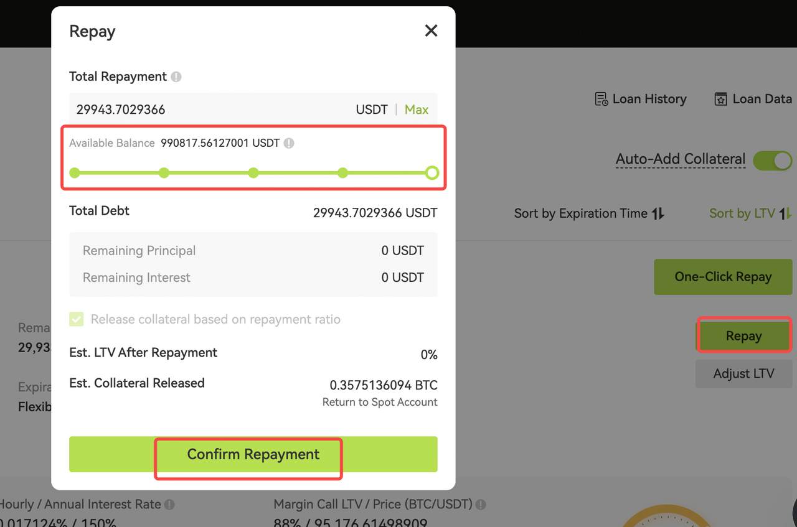
Task: Click the Total Repayment info icon
Action: coord(176,77)
